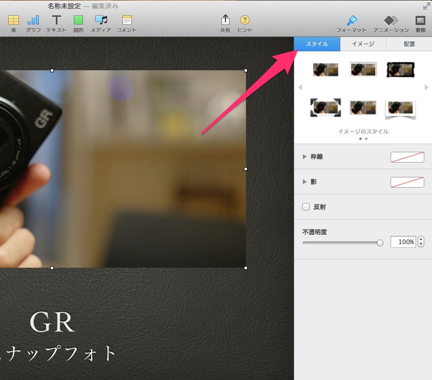
Task: Click the 名称未設定 document title
Action: click(x=64, y=6)
